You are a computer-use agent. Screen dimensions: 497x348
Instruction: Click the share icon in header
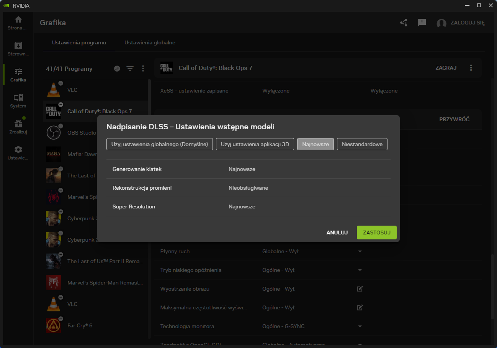pyautogui.click(x=404, y=23)
